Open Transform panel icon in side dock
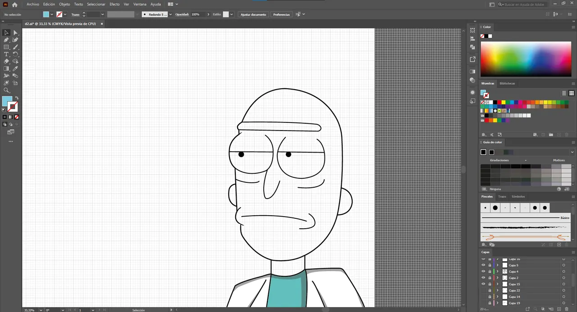The image size is (577, 312). click(x=472, y=30)
